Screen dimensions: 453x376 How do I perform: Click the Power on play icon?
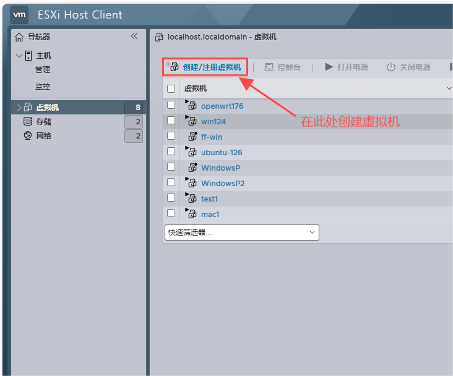click(x=329, y=67)
